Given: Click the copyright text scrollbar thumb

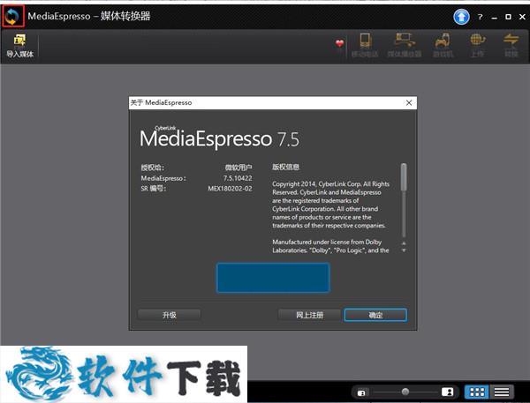Looking at the screenshot, I should click(404, 177).
